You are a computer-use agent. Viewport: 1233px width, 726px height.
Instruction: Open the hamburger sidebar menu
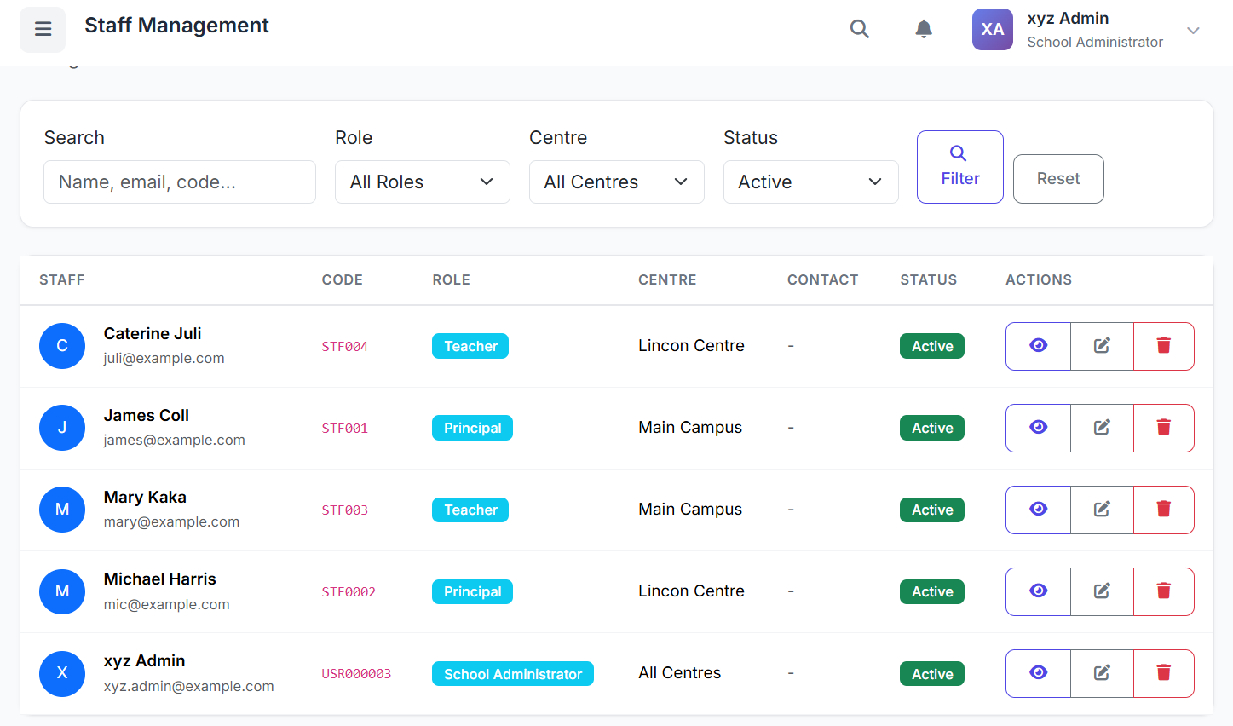(43, 30)
